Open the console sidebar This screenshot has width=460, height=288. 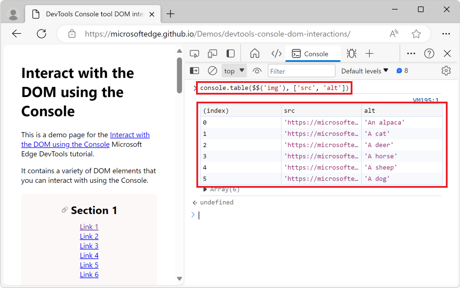point(194,71)
